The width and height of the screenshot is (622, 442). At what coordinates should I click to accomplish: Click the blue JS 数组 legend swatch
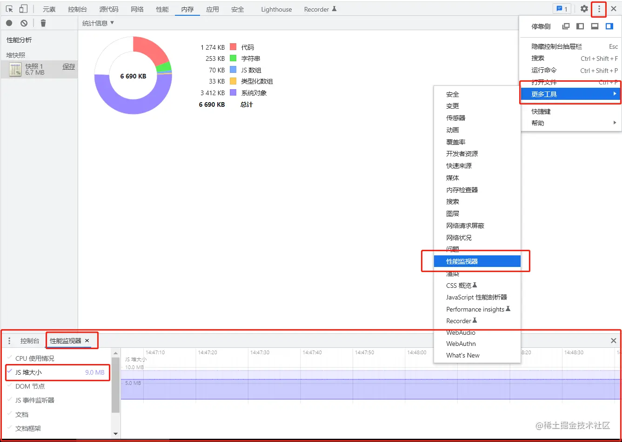(x=233, y=70)
